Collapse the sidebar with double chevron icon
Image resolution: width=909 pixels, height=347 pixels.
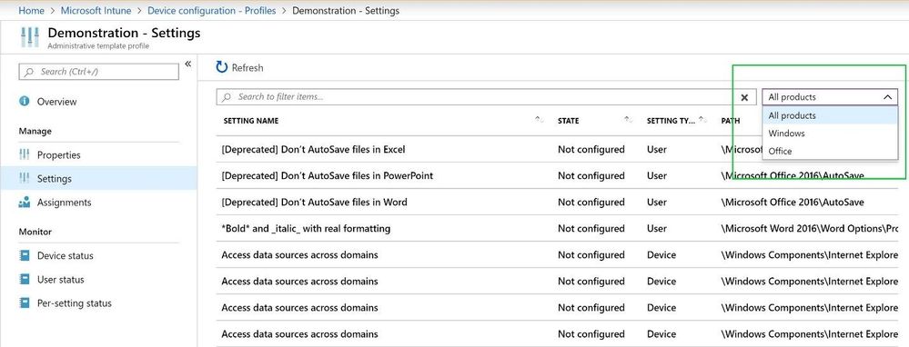pos(187,64)
